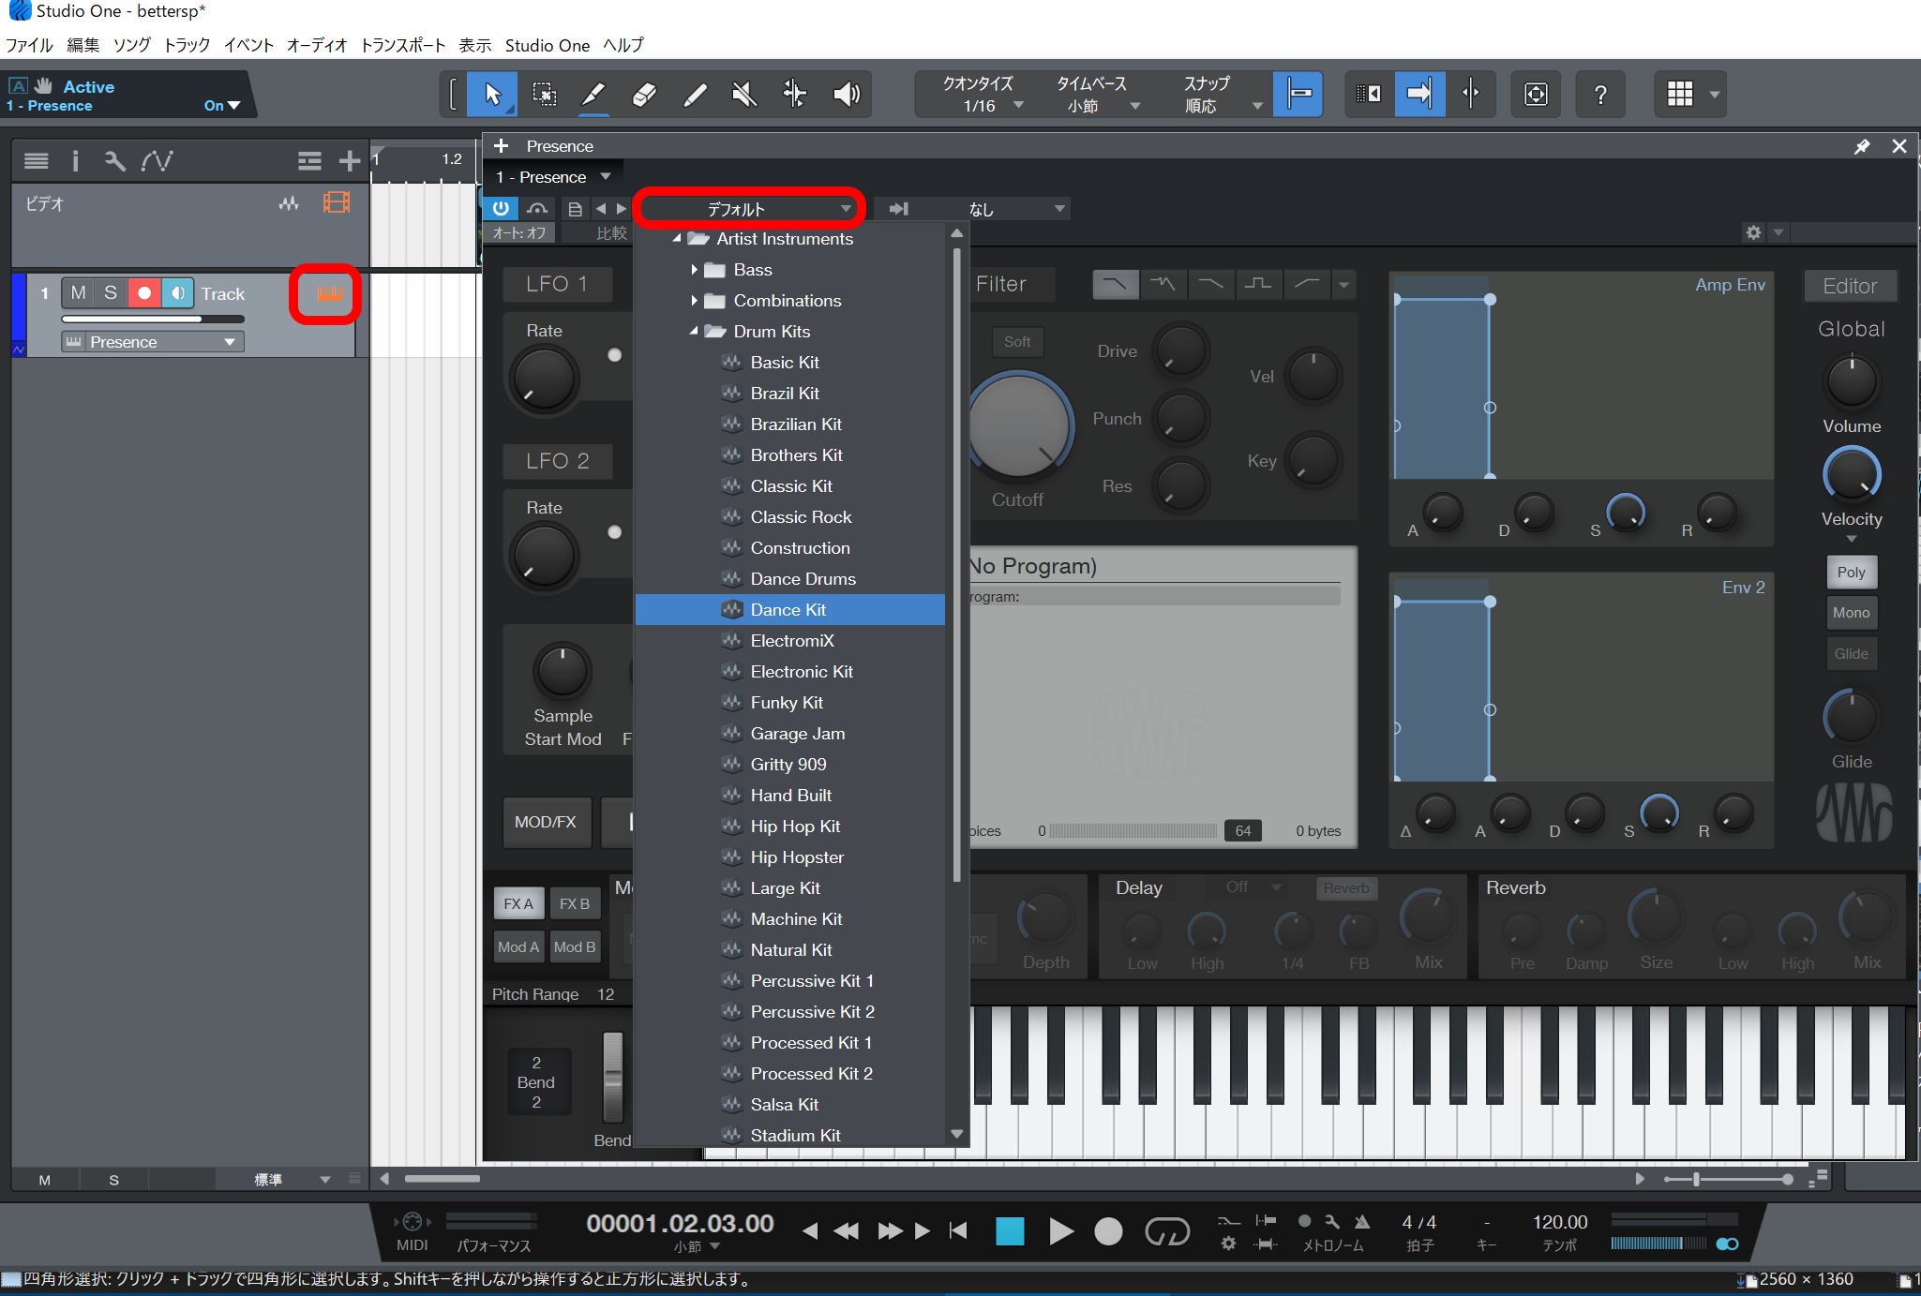Screen dimensions: 1921x1296
Task: Pin the Presence window
Action: (x=1862, y=146)
